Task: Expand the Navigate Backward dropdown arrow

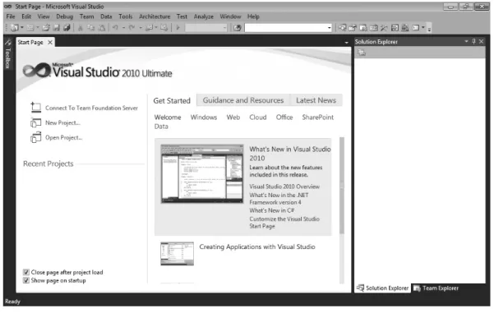Action: (156, 28)
